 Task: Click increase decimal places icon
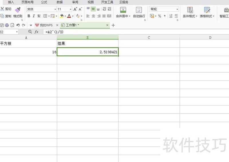pos(171,16)
